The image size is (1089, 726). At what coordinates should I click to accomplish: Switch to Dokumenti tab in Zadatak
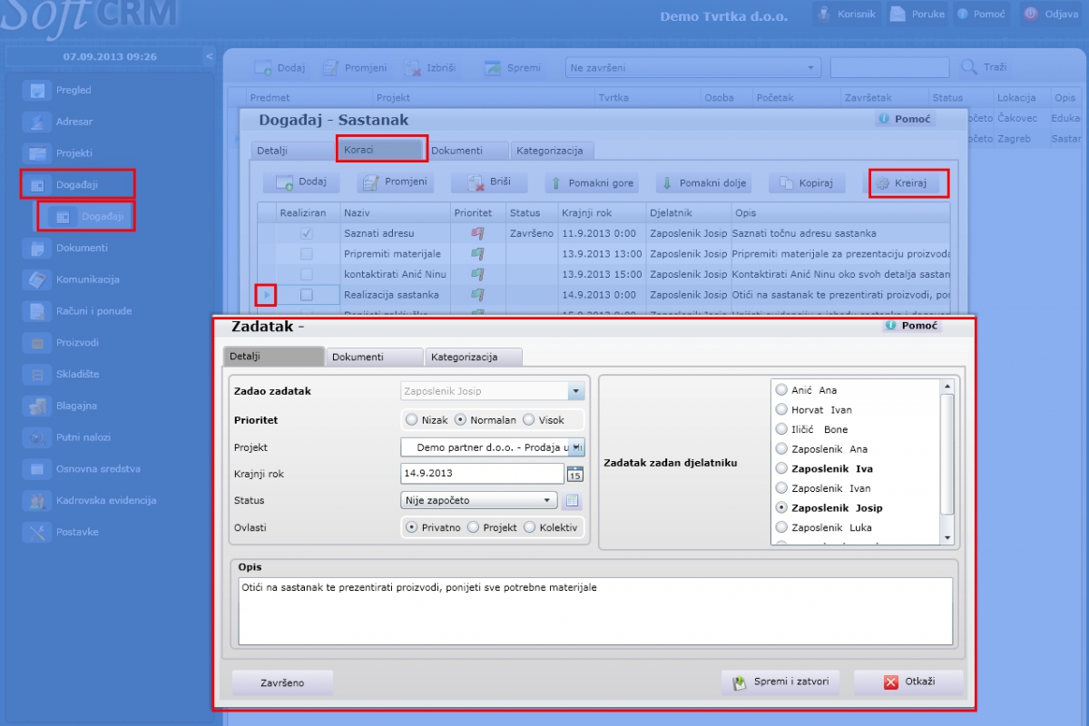point(374,357)
